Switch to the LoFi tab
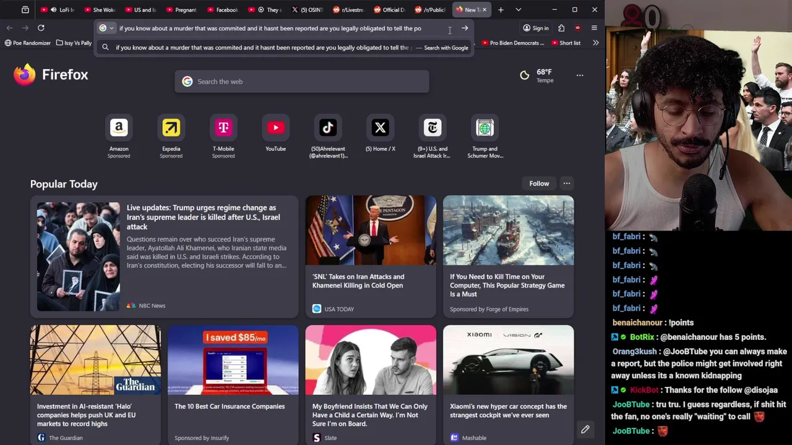Screen dimensions: 792x445 [x=59, y=10]
